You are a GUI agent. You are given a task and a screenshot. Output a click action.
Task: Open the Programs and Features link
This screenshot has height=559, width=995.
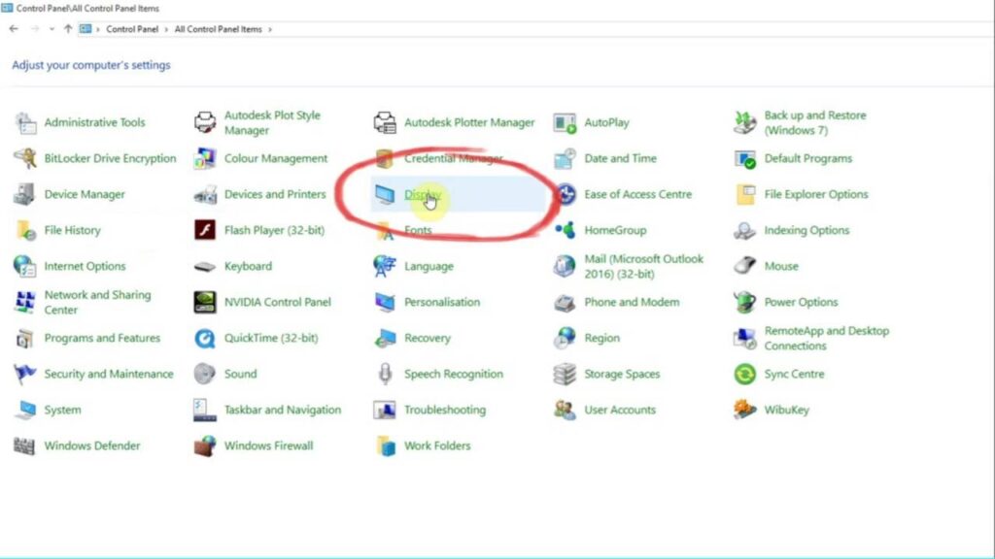pos(102,339)
